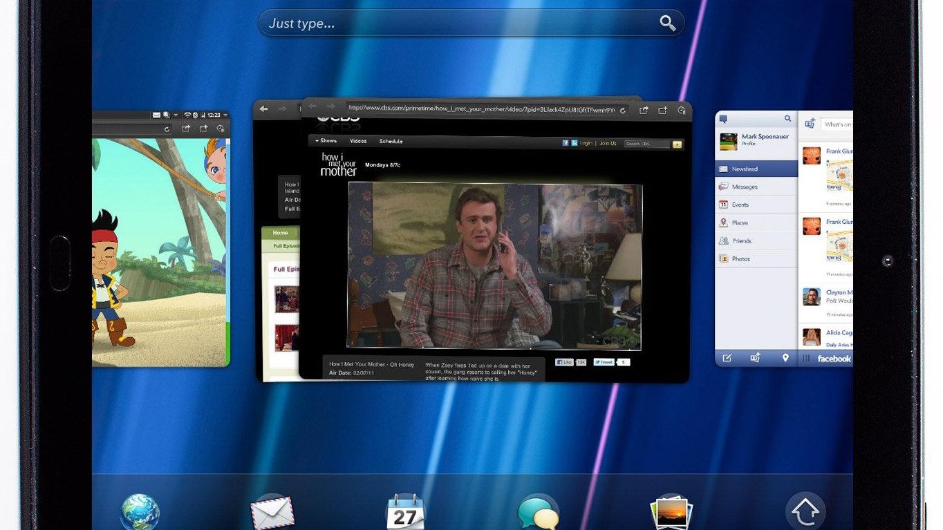The height and width of the screenshot is (530, 943).
Task: Switch to Messages in the Facebook sidebar
Action: pos(744,187)
